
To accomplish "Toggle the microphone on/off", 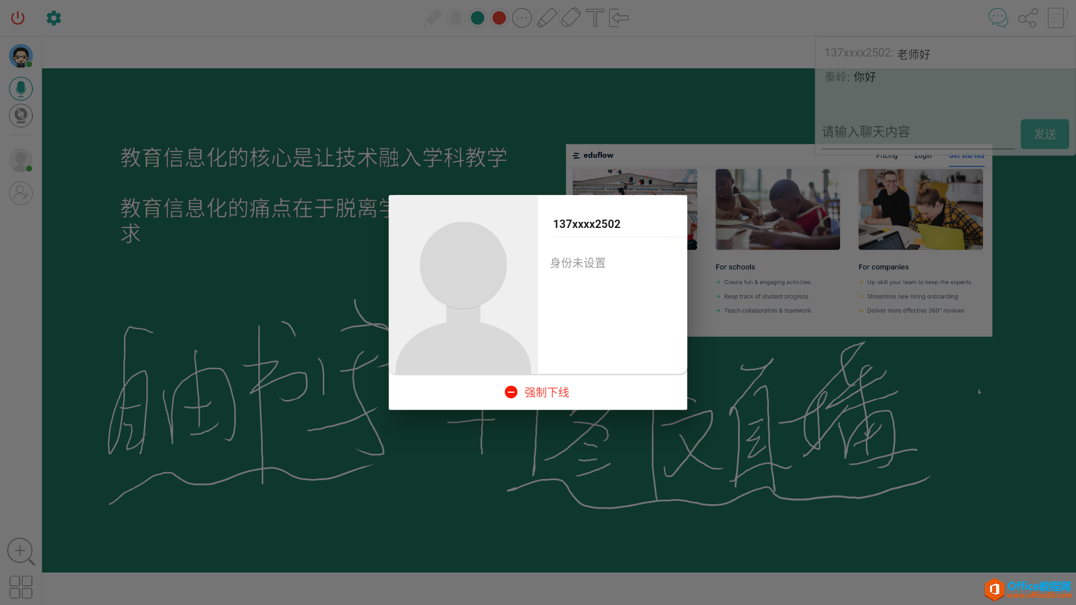I will (21, 89).
